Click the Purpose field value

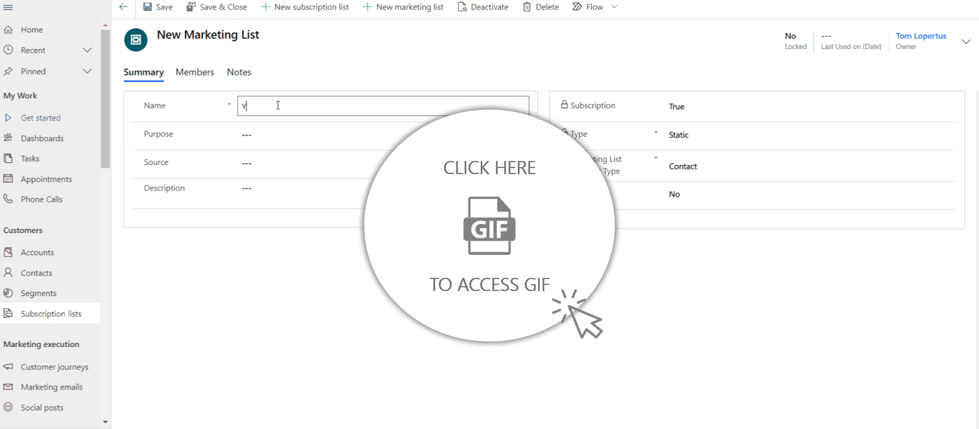point(247,135)
